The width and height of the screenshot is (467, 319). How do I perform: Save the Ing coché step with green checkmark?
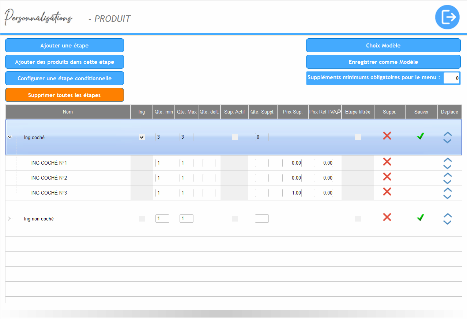[421, 137]
